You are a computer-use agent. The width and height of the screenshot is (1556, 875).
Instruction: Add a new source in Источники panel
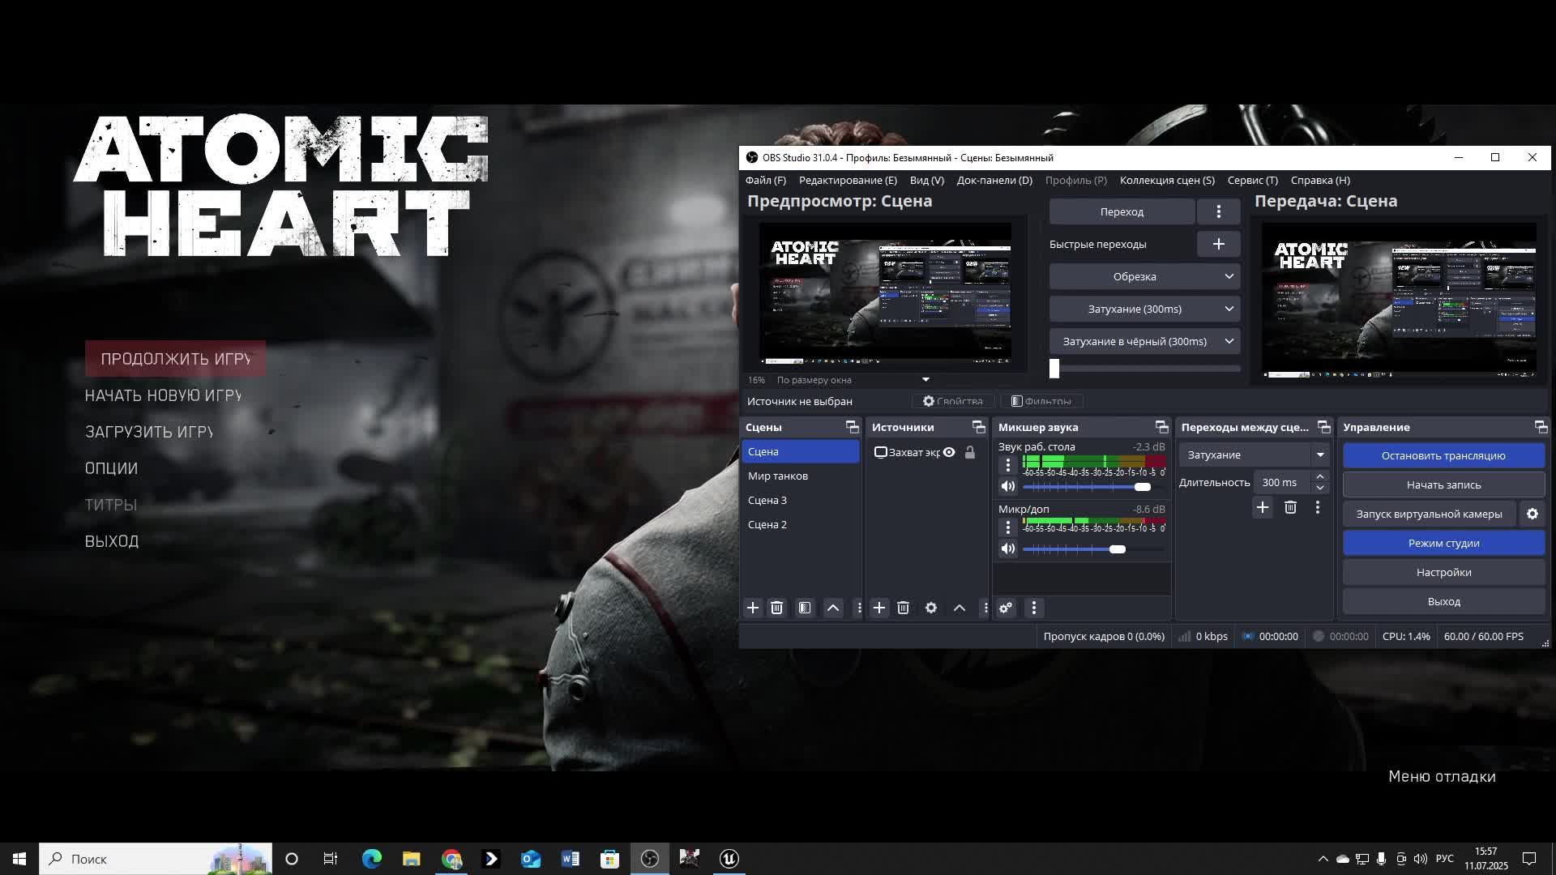879,608
